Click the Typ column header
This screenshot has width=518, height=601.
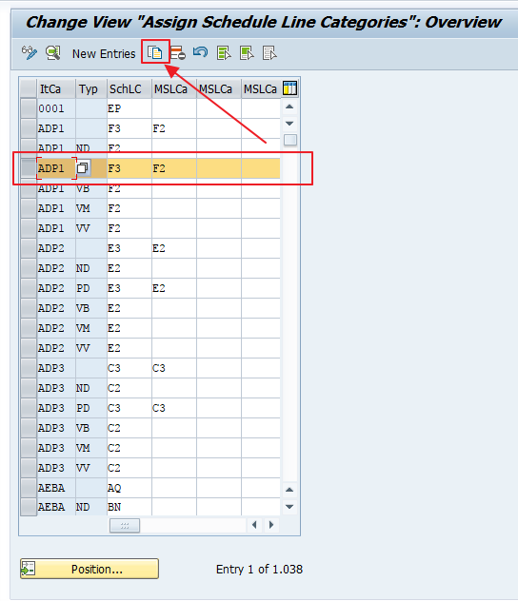[91, 89]
